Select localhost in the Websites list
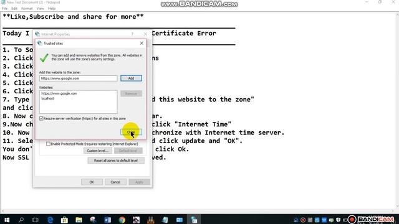Screen dimensions: 399x224 47,98
